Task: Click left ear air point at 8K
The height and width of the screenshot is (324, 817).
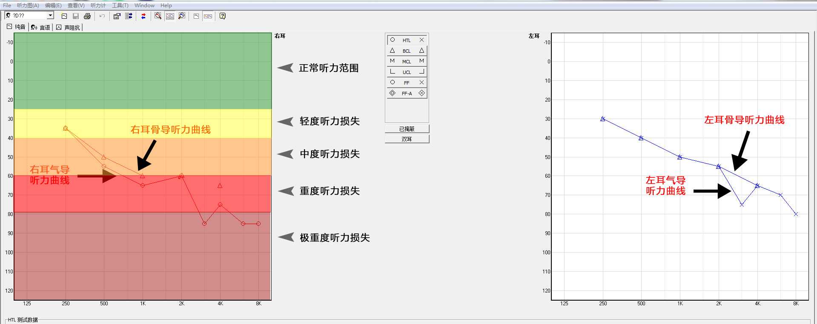Action: [x=796, y=214]
